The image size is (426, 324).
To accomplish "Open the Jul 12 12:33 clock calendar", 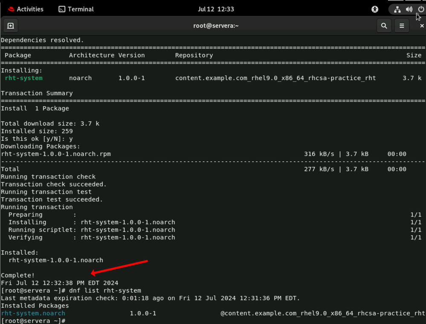I will 216,9.
